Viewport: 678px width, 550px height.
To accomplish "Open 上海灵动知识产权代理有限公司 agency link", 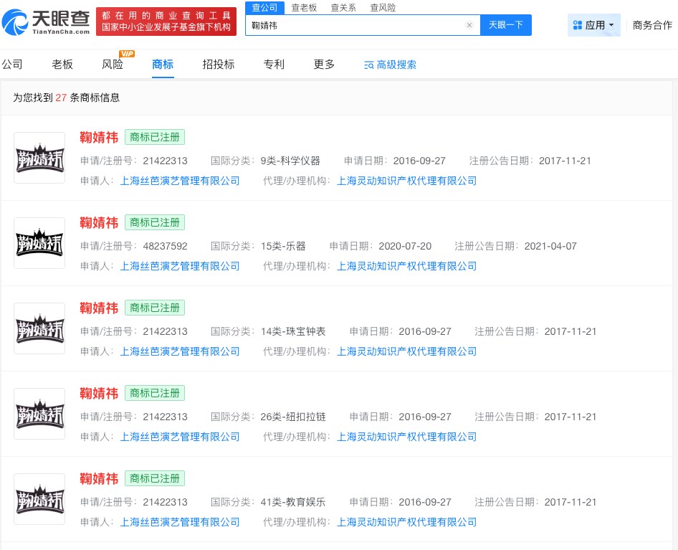I will point(407,181).
